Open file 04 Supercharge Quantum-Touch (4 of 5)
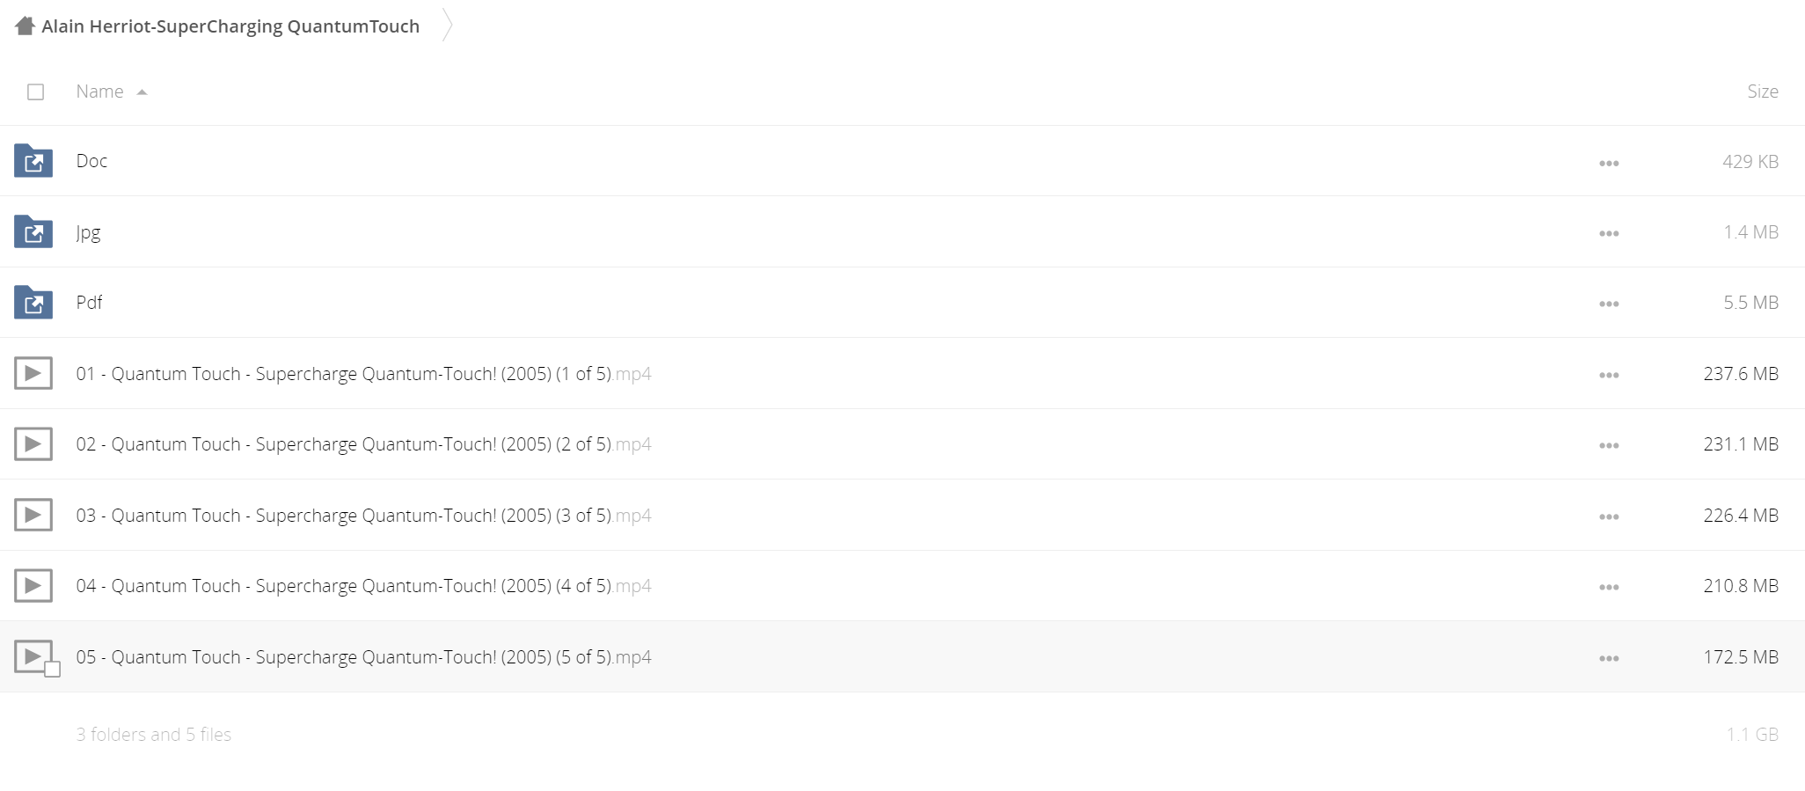This screenshot has height=791, width=1805. 363,586
